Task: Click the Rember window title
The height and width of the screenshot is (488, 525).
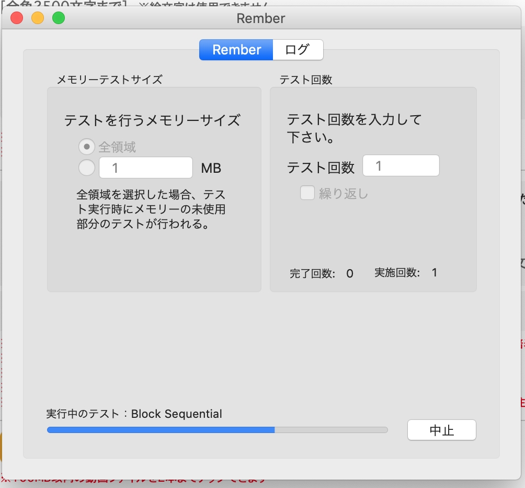Action: coord(261,18)
